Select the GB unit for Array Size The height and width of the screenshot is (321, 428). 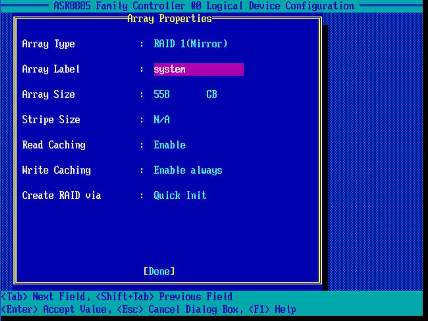tap(212, 95)
